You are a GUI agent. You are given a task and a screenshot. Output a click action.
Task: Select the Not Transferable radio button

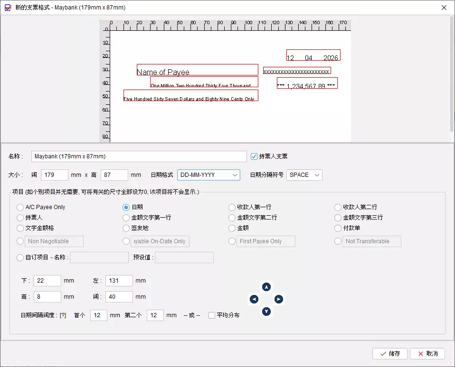(x=338, y=241)
